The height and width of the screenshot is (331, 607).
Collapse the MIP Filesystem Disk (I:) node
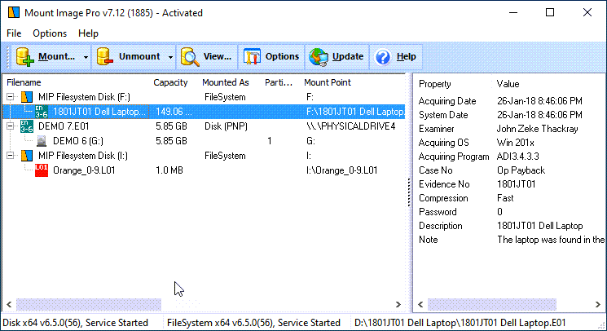point(11,156)
